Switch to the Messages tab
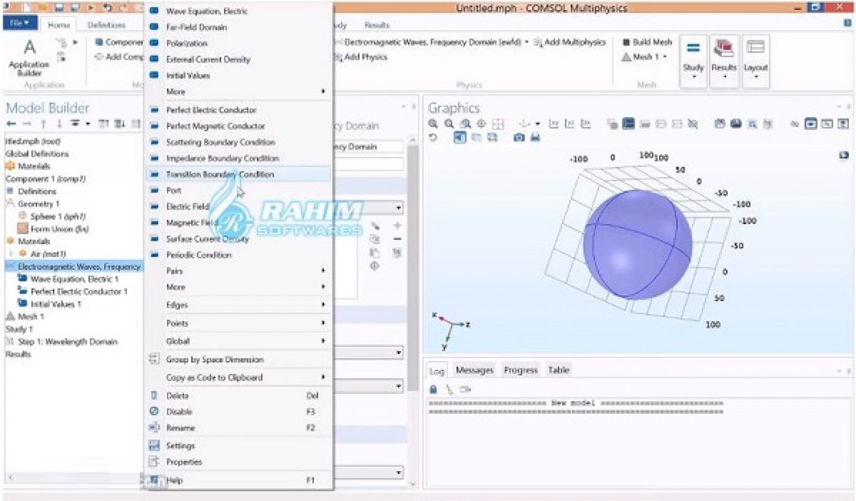The height and width of the screenshot is (501, 856). pyautogui.click(x=474, y=370)
